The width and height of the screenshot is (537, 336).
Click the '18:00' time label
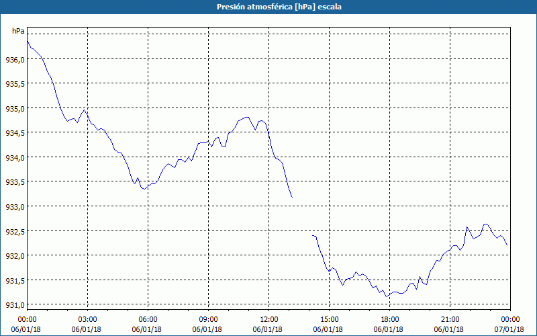(390, 320)
